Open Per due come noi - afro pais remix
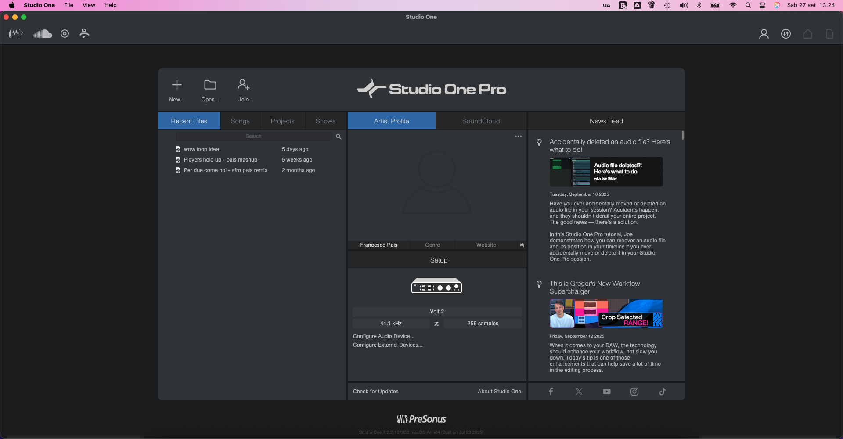This screenshot has width=843, height=439. (x=252, y=170)
